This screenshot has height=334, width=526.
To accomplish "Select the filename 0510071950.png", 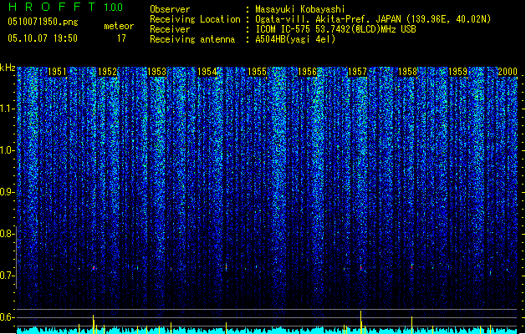I will click(x=43, y=22).
